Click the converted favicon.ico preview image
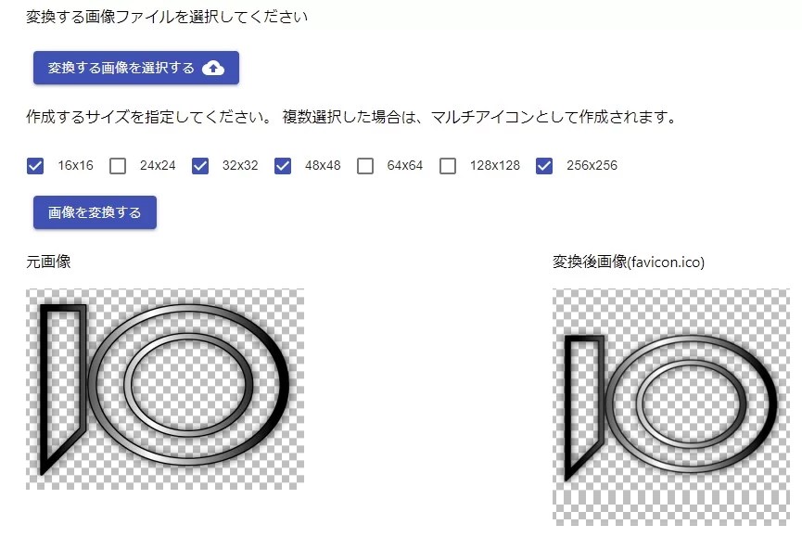This screenshot has height=537, width=802. (671, 407)
